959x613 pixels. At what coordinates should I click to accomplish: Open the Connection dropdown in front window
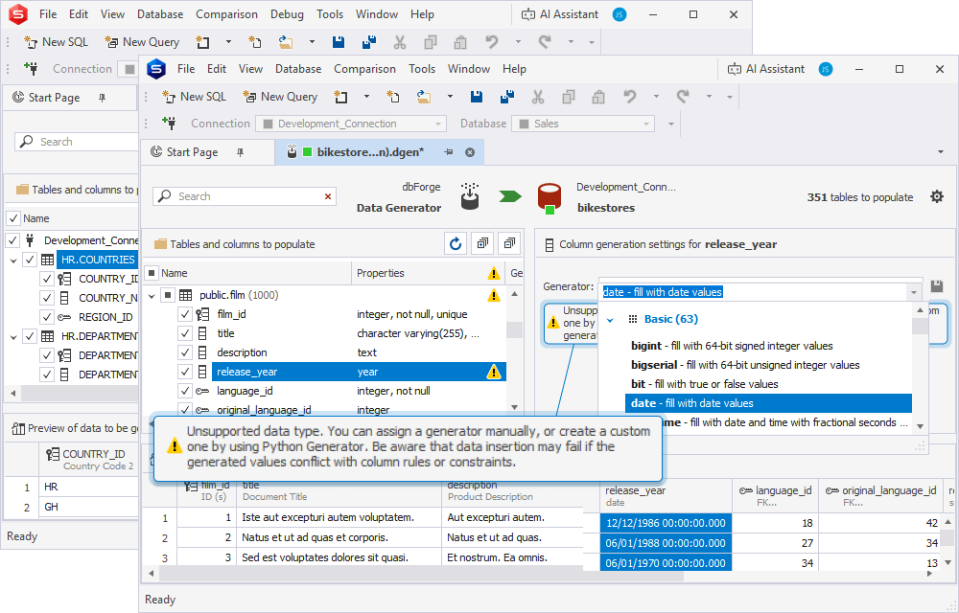[x=438, y=124]
